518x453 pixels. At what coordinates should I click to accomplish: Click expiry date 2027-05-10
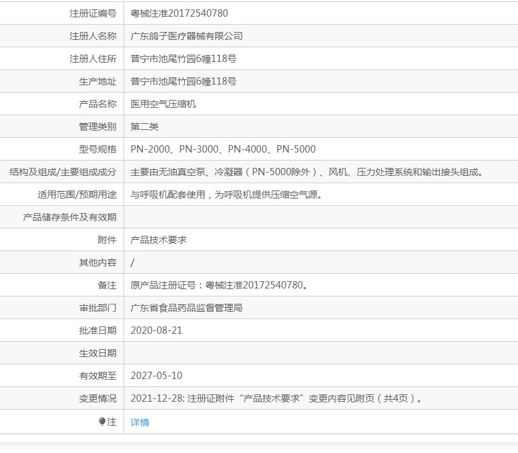pyautogui.click(x=156, y=376)
